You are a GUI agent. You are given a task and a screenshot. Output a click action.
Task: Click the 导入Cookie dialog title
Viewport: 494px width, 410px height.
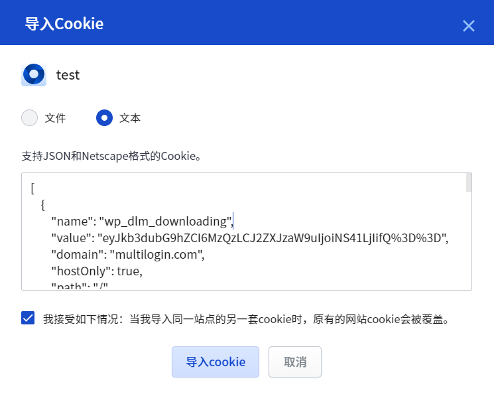[x=64, y=24]
